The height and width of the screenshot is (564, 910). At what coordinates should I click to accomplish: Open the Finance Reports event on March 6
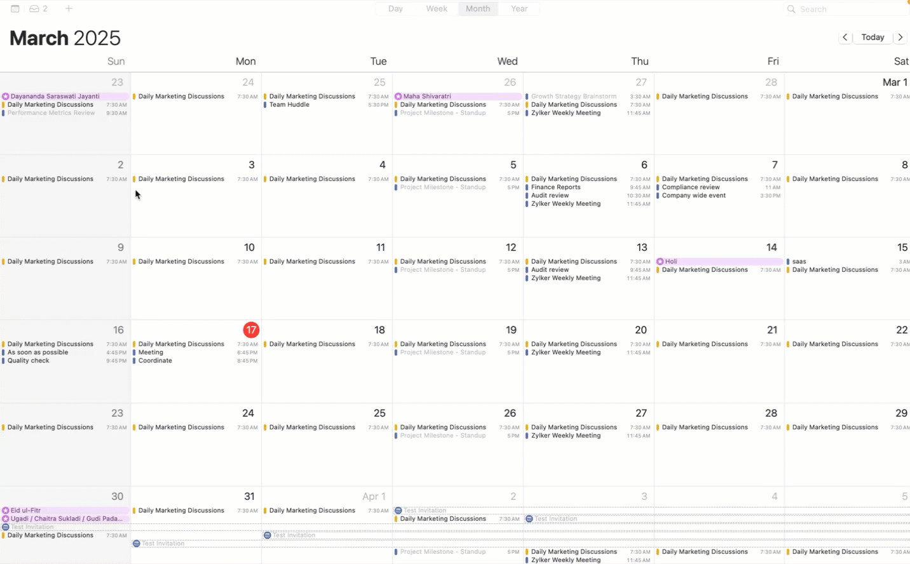click(x=556, y=187)
